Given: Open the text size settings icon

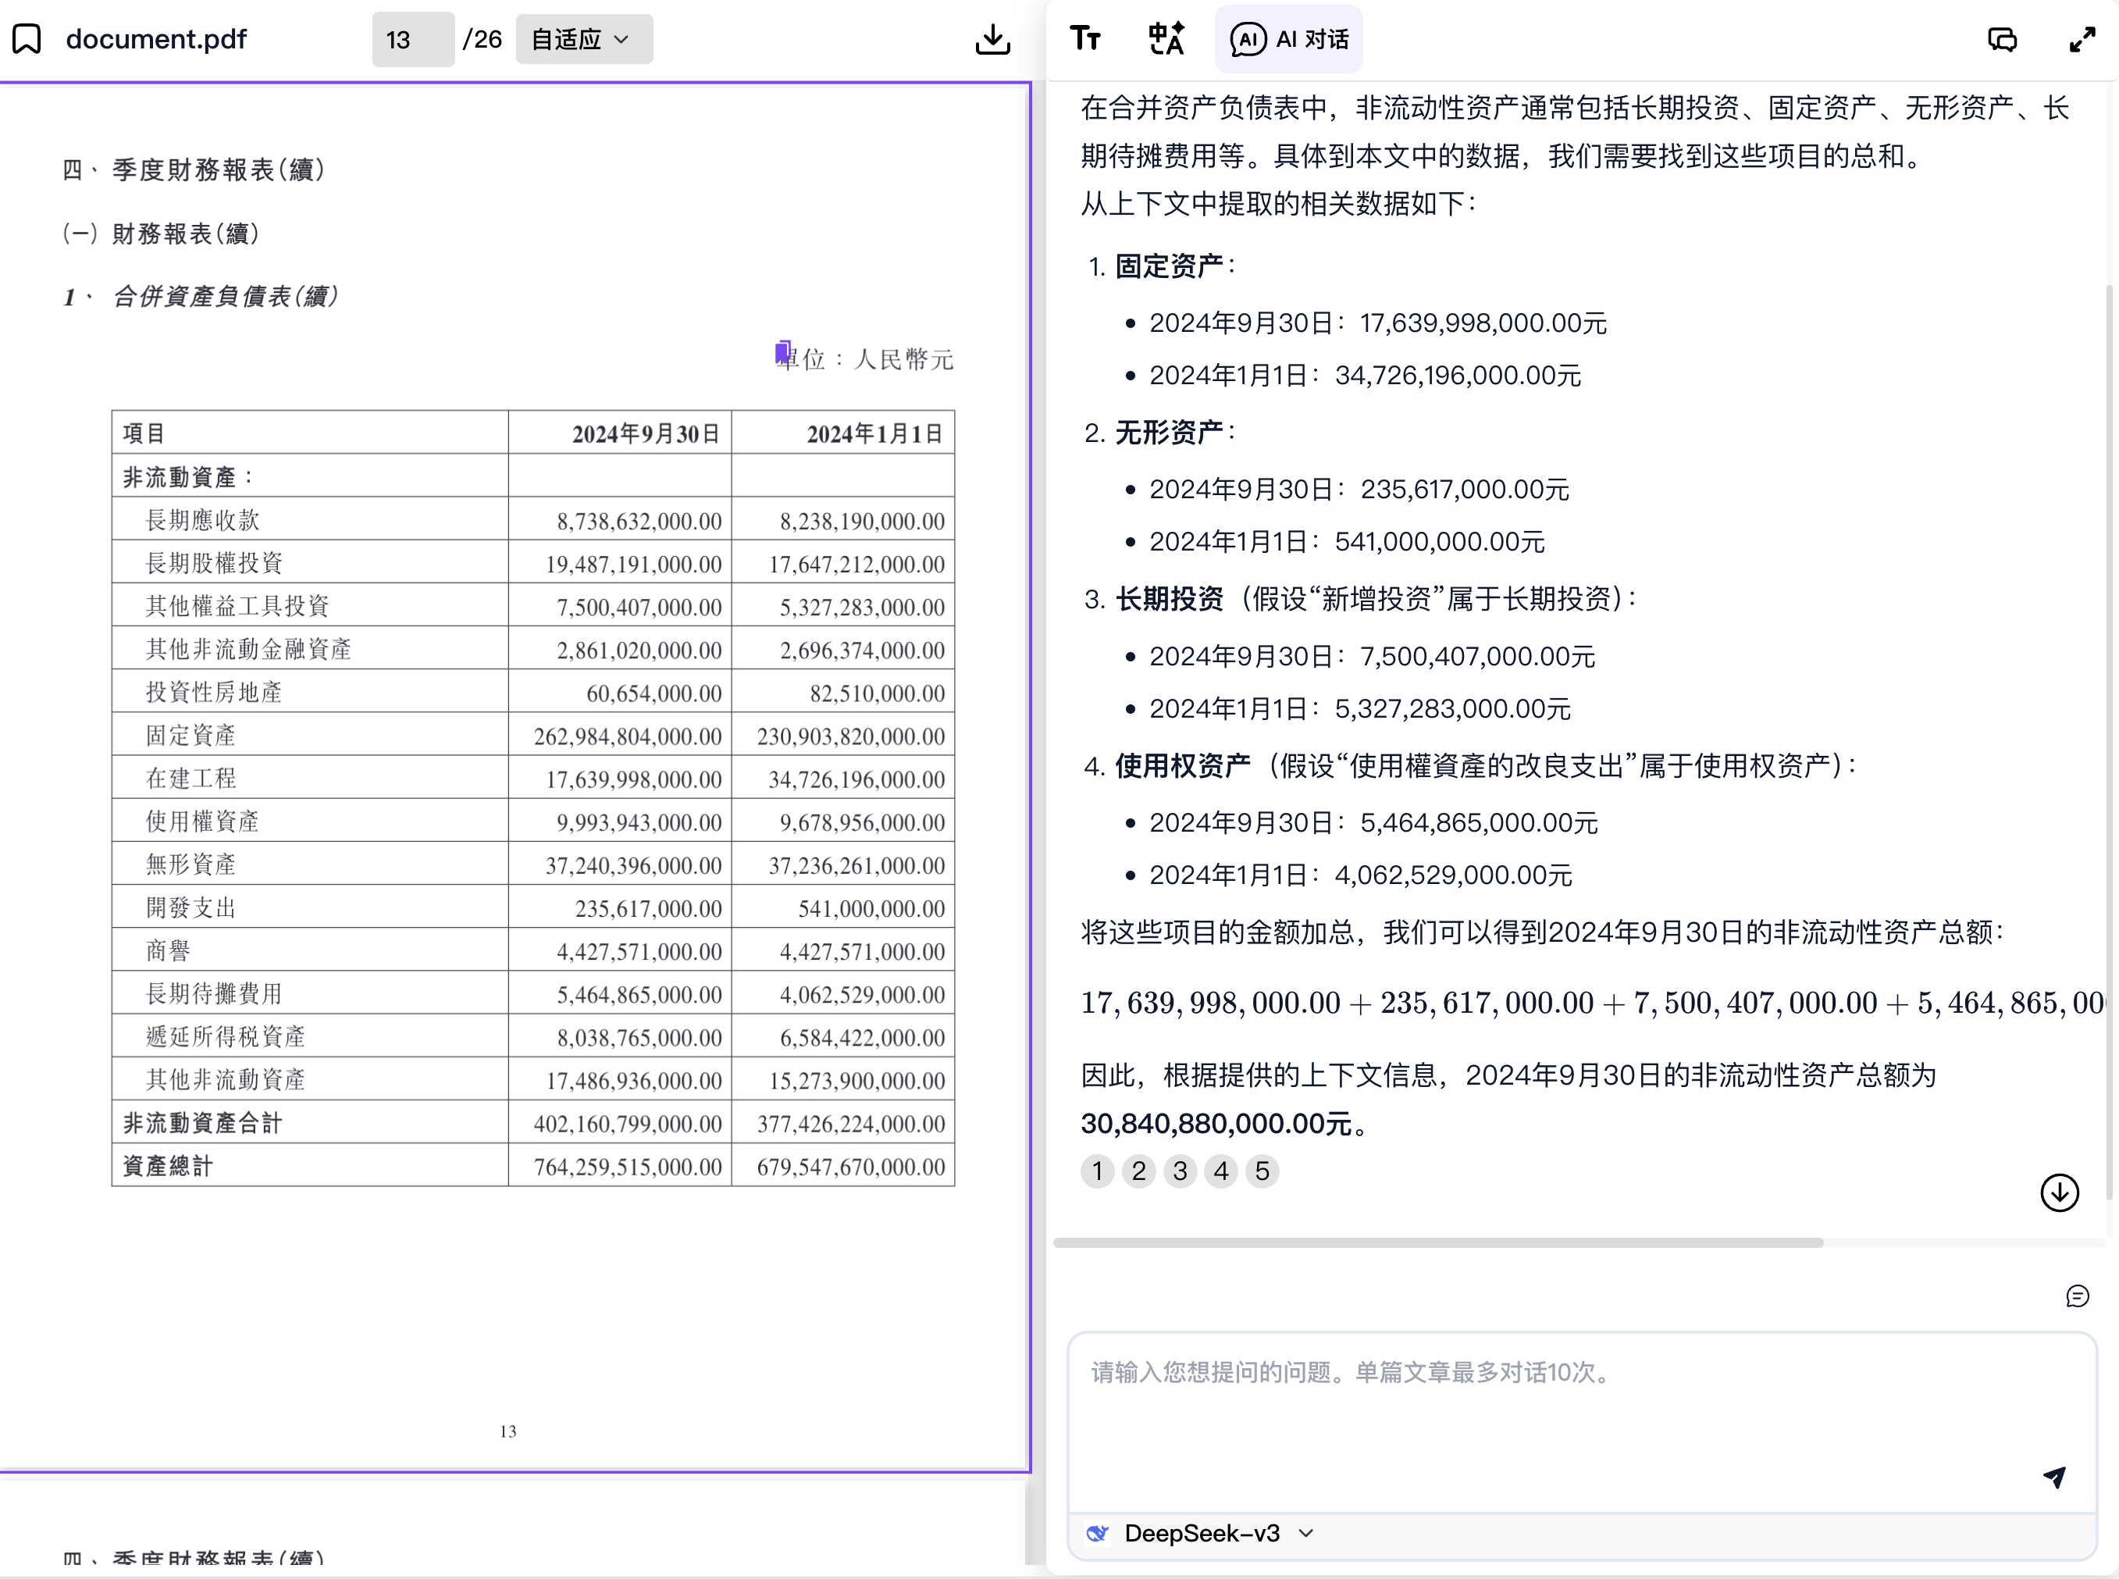Looking at the screenshot, I should 1085,38.
